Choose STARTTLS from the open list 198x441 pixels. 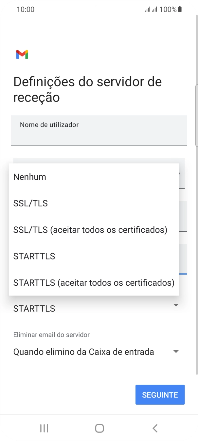34,256
